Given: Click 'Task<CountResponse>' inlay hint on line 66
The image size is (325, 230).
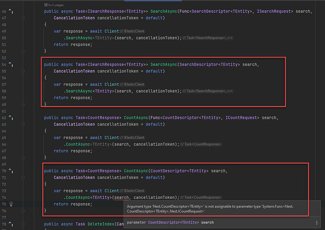Looking at the screenshot, I should click(x=201, y=144).
